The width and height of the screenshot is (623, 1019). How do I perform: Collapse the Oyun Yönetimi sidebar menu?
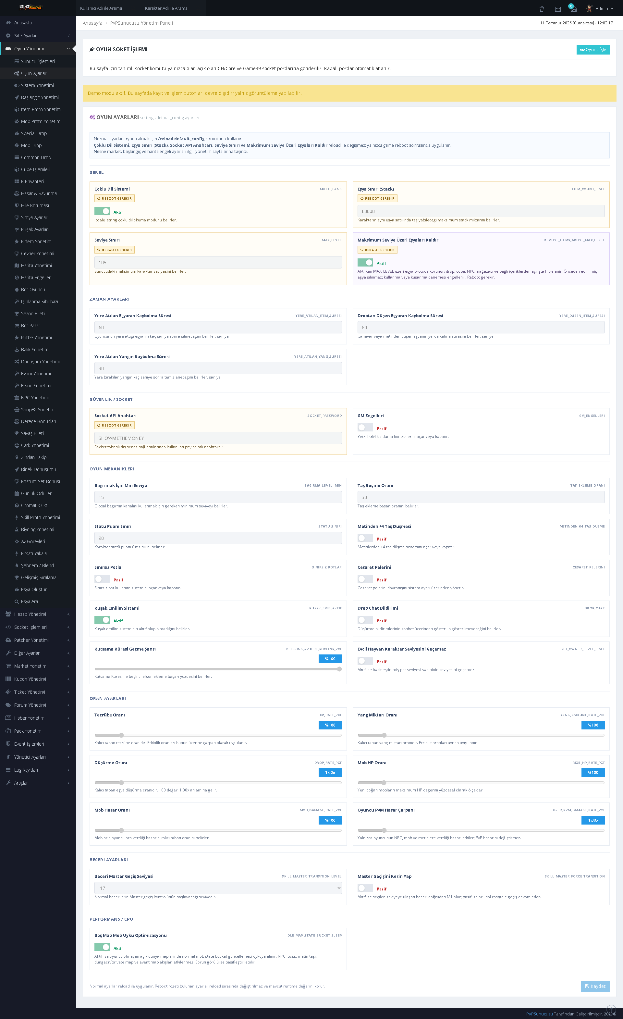coord(38,48)
